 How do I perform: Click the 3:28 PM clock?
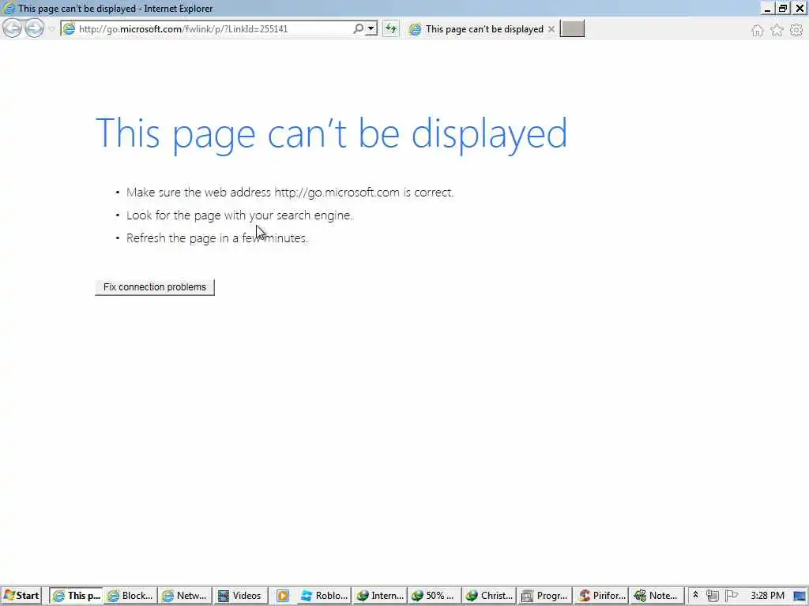point(767,596)
